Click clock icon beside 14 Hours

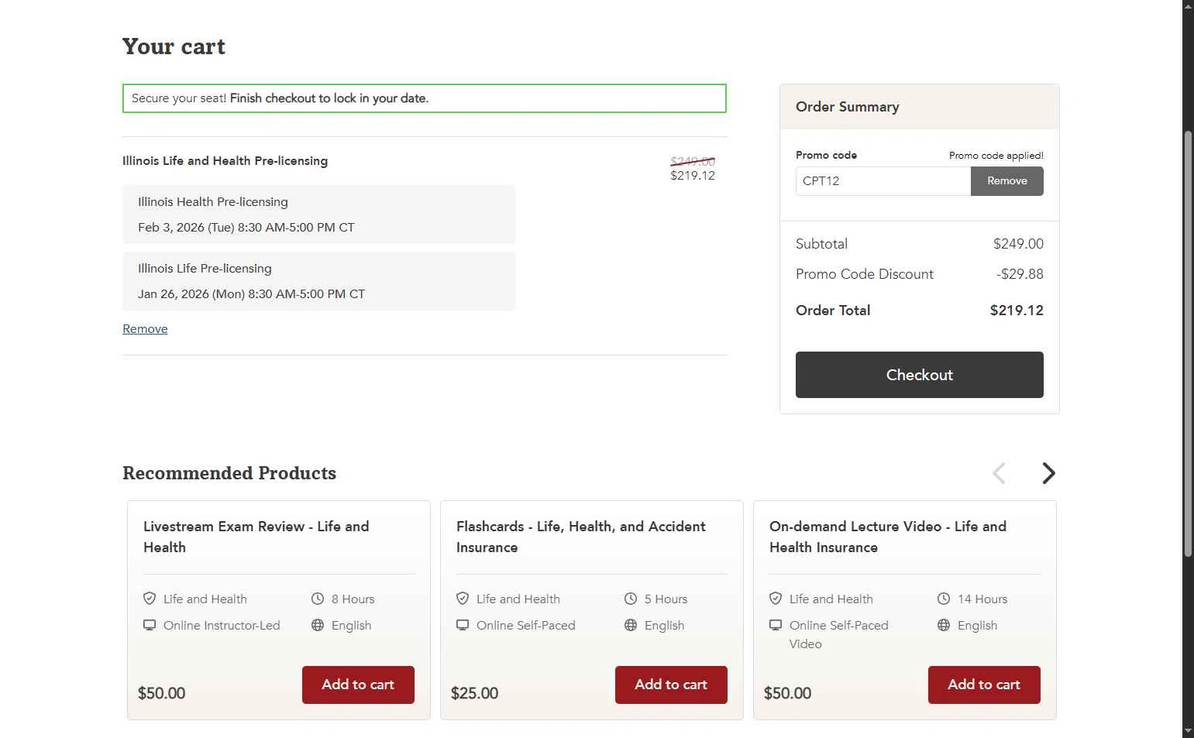(x=944, y=599)
